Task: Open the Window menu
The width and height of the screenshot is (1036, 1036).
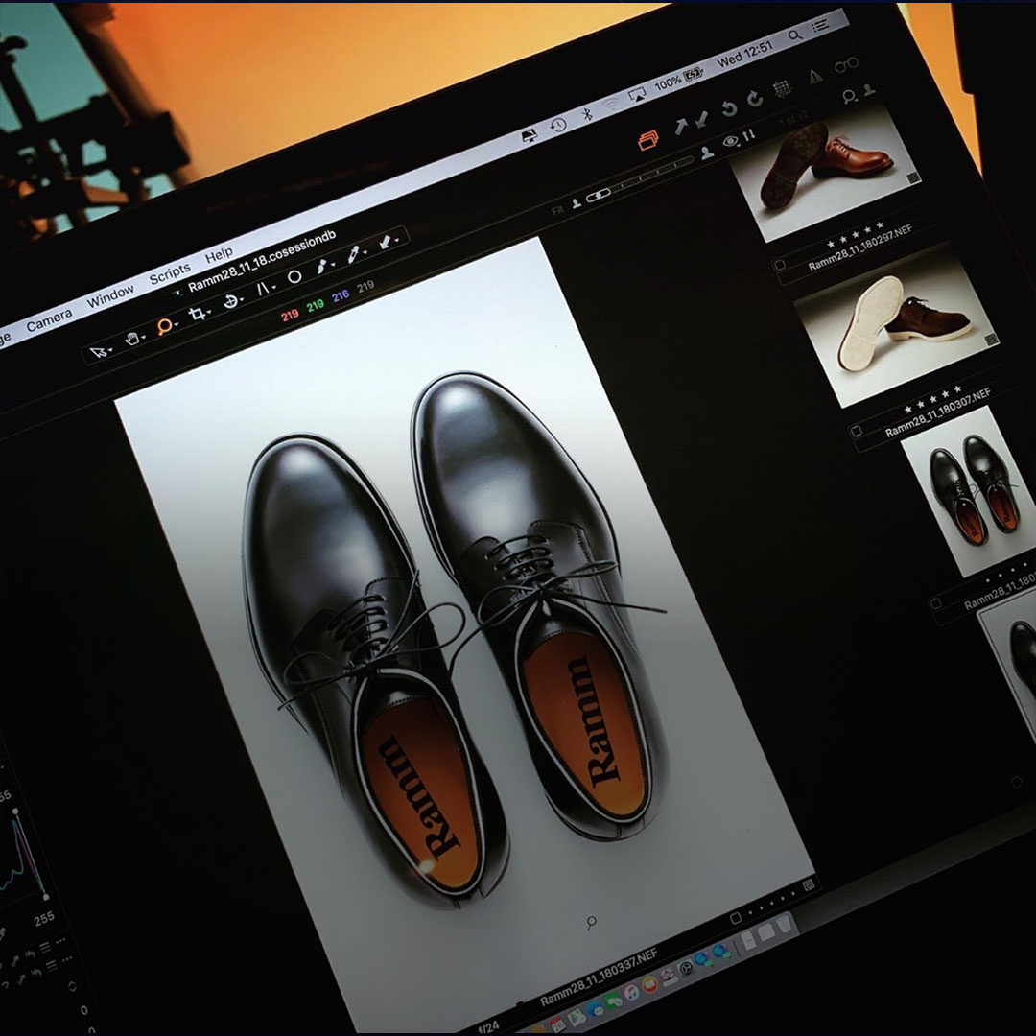Action: 110,296
